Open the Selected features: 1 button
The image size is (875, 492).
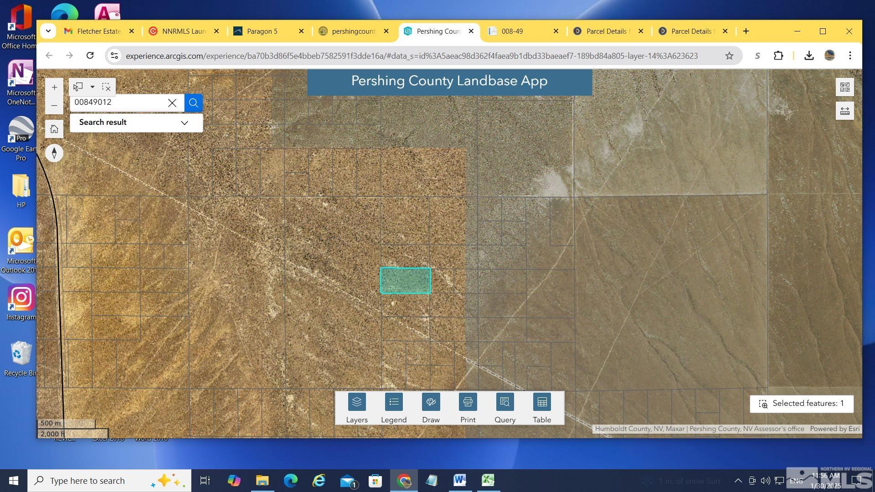801,404
